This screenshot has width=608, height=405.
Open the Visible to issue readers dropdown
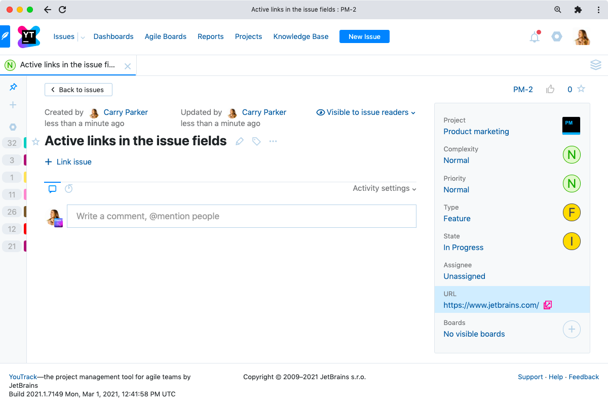click(x=366, y=112)
